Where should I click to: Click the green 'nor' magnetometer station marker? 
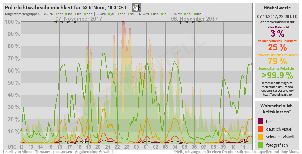click(56, 14)
